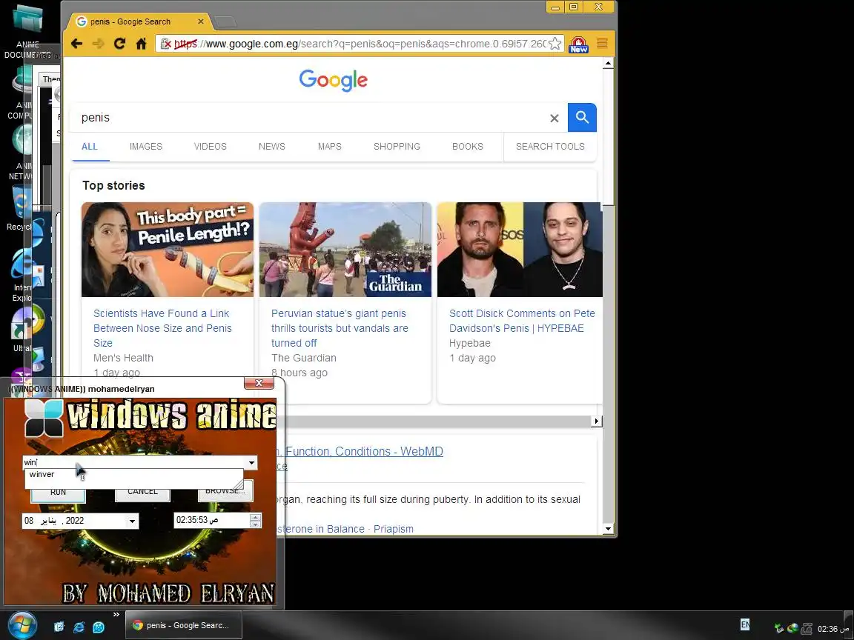Click the BROWSE... button
Image resolution: width=854 pixels, height=640 pixels.
click(x=225, y=491)
